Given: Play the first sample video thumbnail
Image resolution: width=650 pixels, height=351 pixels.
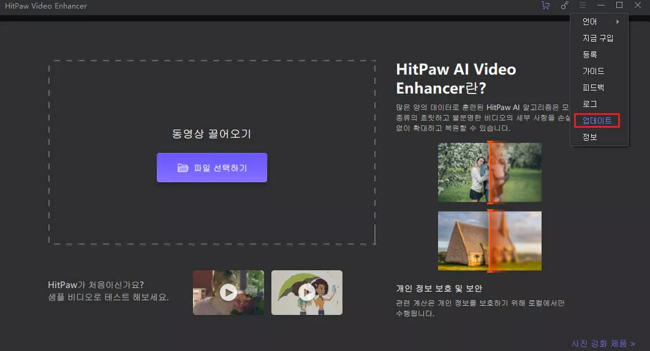Looking at the screenshot, I should [x=229, y=293].
